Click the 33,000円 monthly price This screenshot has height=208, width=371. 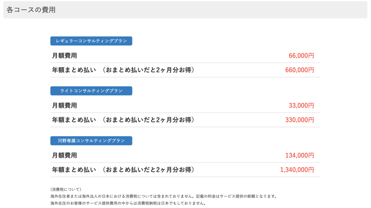[x=301, y=106]
